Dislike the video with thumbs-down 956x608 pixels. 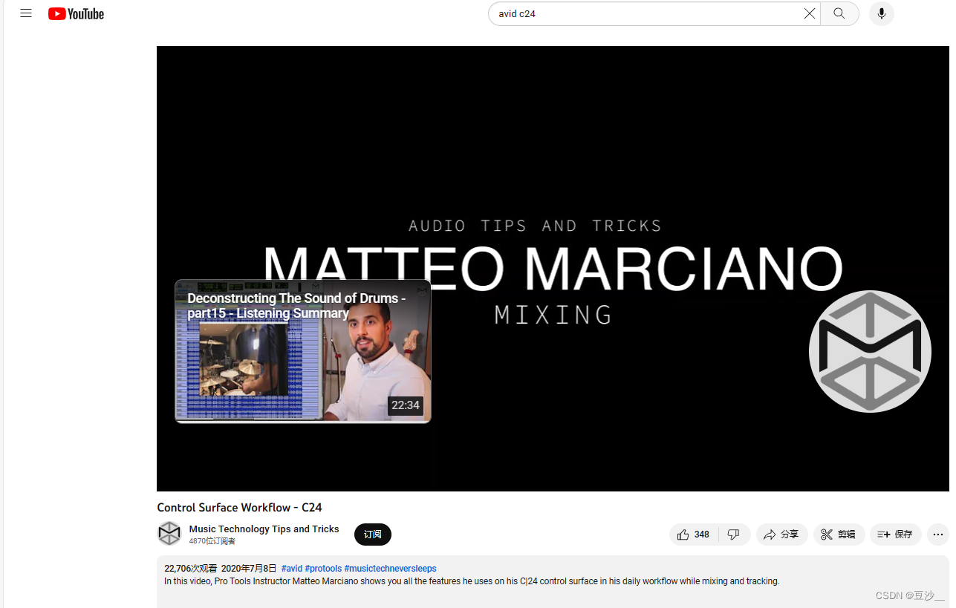(734, 535)
